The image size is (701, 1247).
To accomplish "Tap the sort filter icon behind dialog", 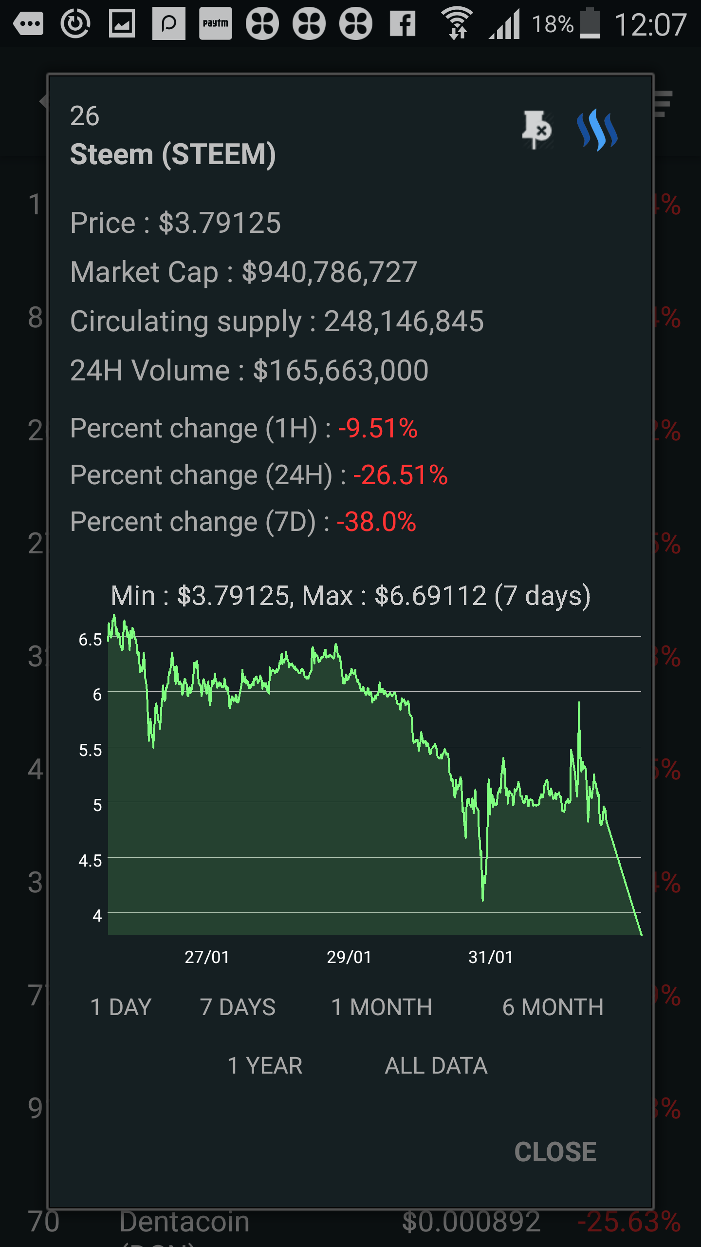I will (x=664, y=103).
